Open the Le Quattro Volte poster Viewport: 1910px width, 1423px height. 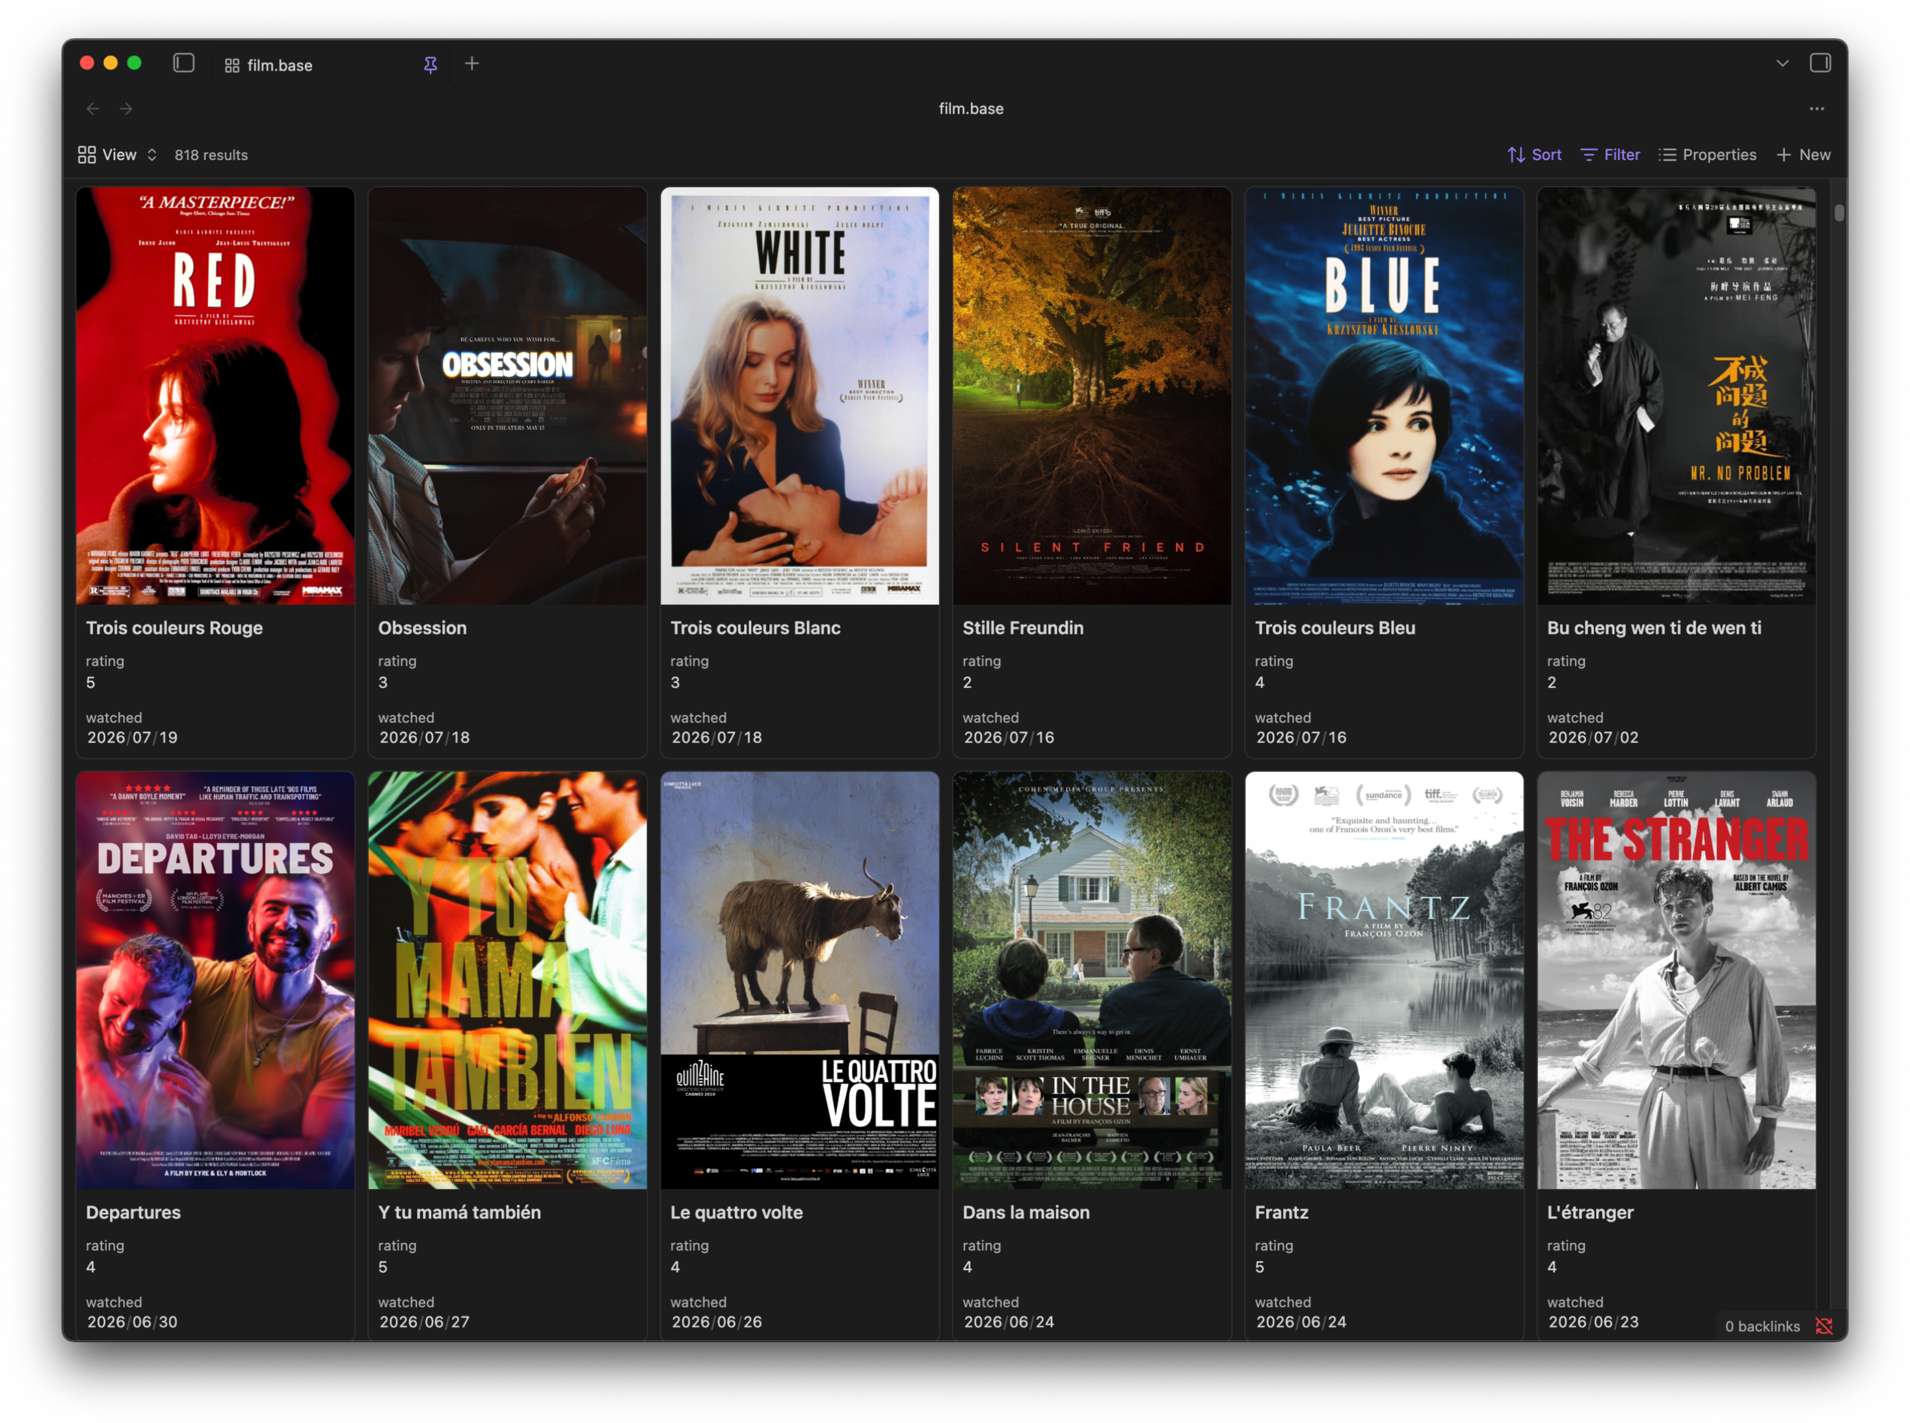(799, 980)
